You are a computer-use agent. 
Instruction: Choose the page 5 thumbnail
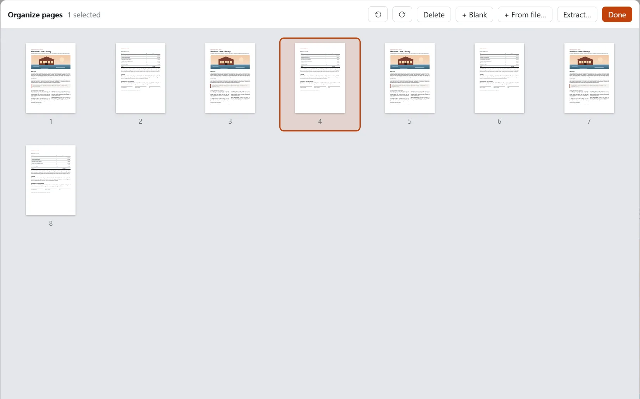pyautogui.click(x=410, y=78)
